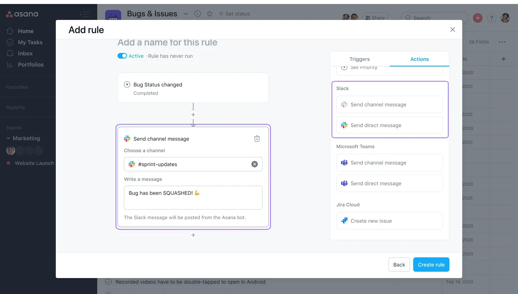Viewport: 518px width, 294px height.
Task: Delete the Send channel message action
Action: 257,138
